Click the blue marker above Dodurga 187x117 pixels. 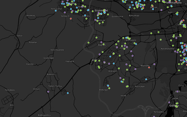click(x=108, y=85)
